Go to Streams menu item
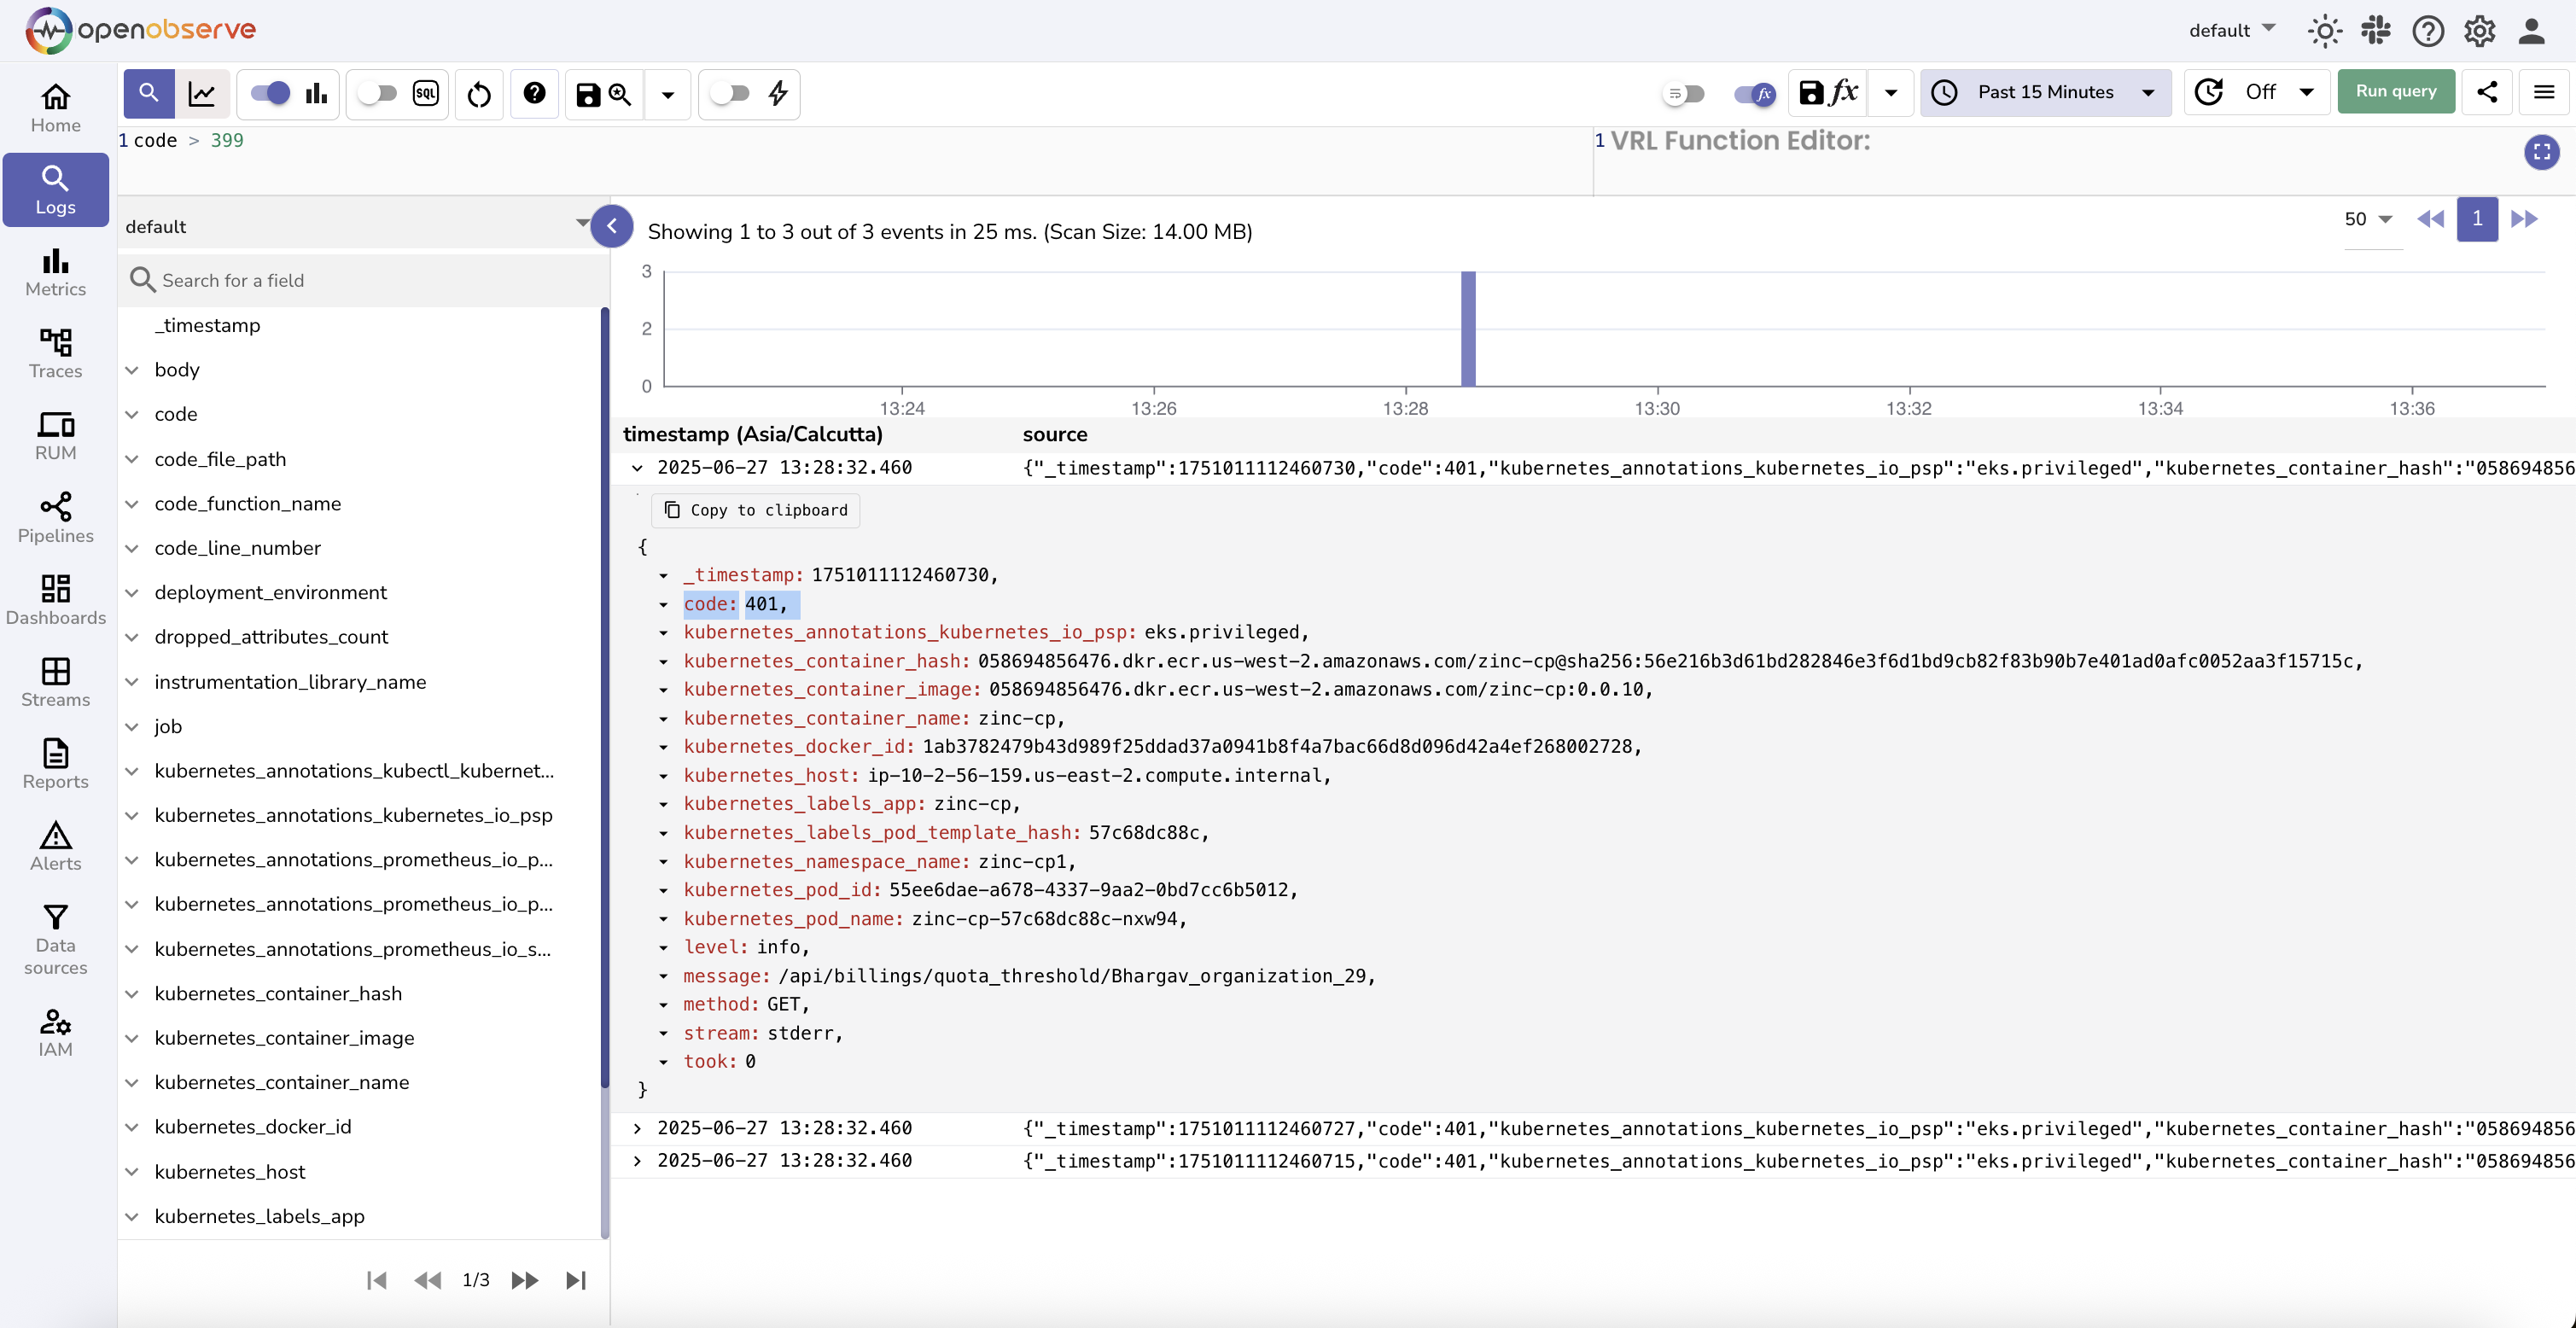The height and width of the screenshot is (1328, 2576). [x=56, y=682]
